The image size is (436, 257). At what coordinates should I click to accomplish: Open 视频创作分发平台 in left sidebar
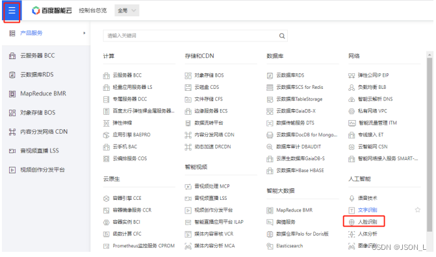(42, 170)
